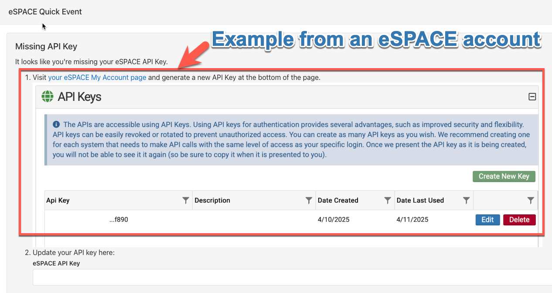Select the 4/11/2025 last used date cell
Image resolution: width=552 pixels, height=293 pixels.
(412, 220)
